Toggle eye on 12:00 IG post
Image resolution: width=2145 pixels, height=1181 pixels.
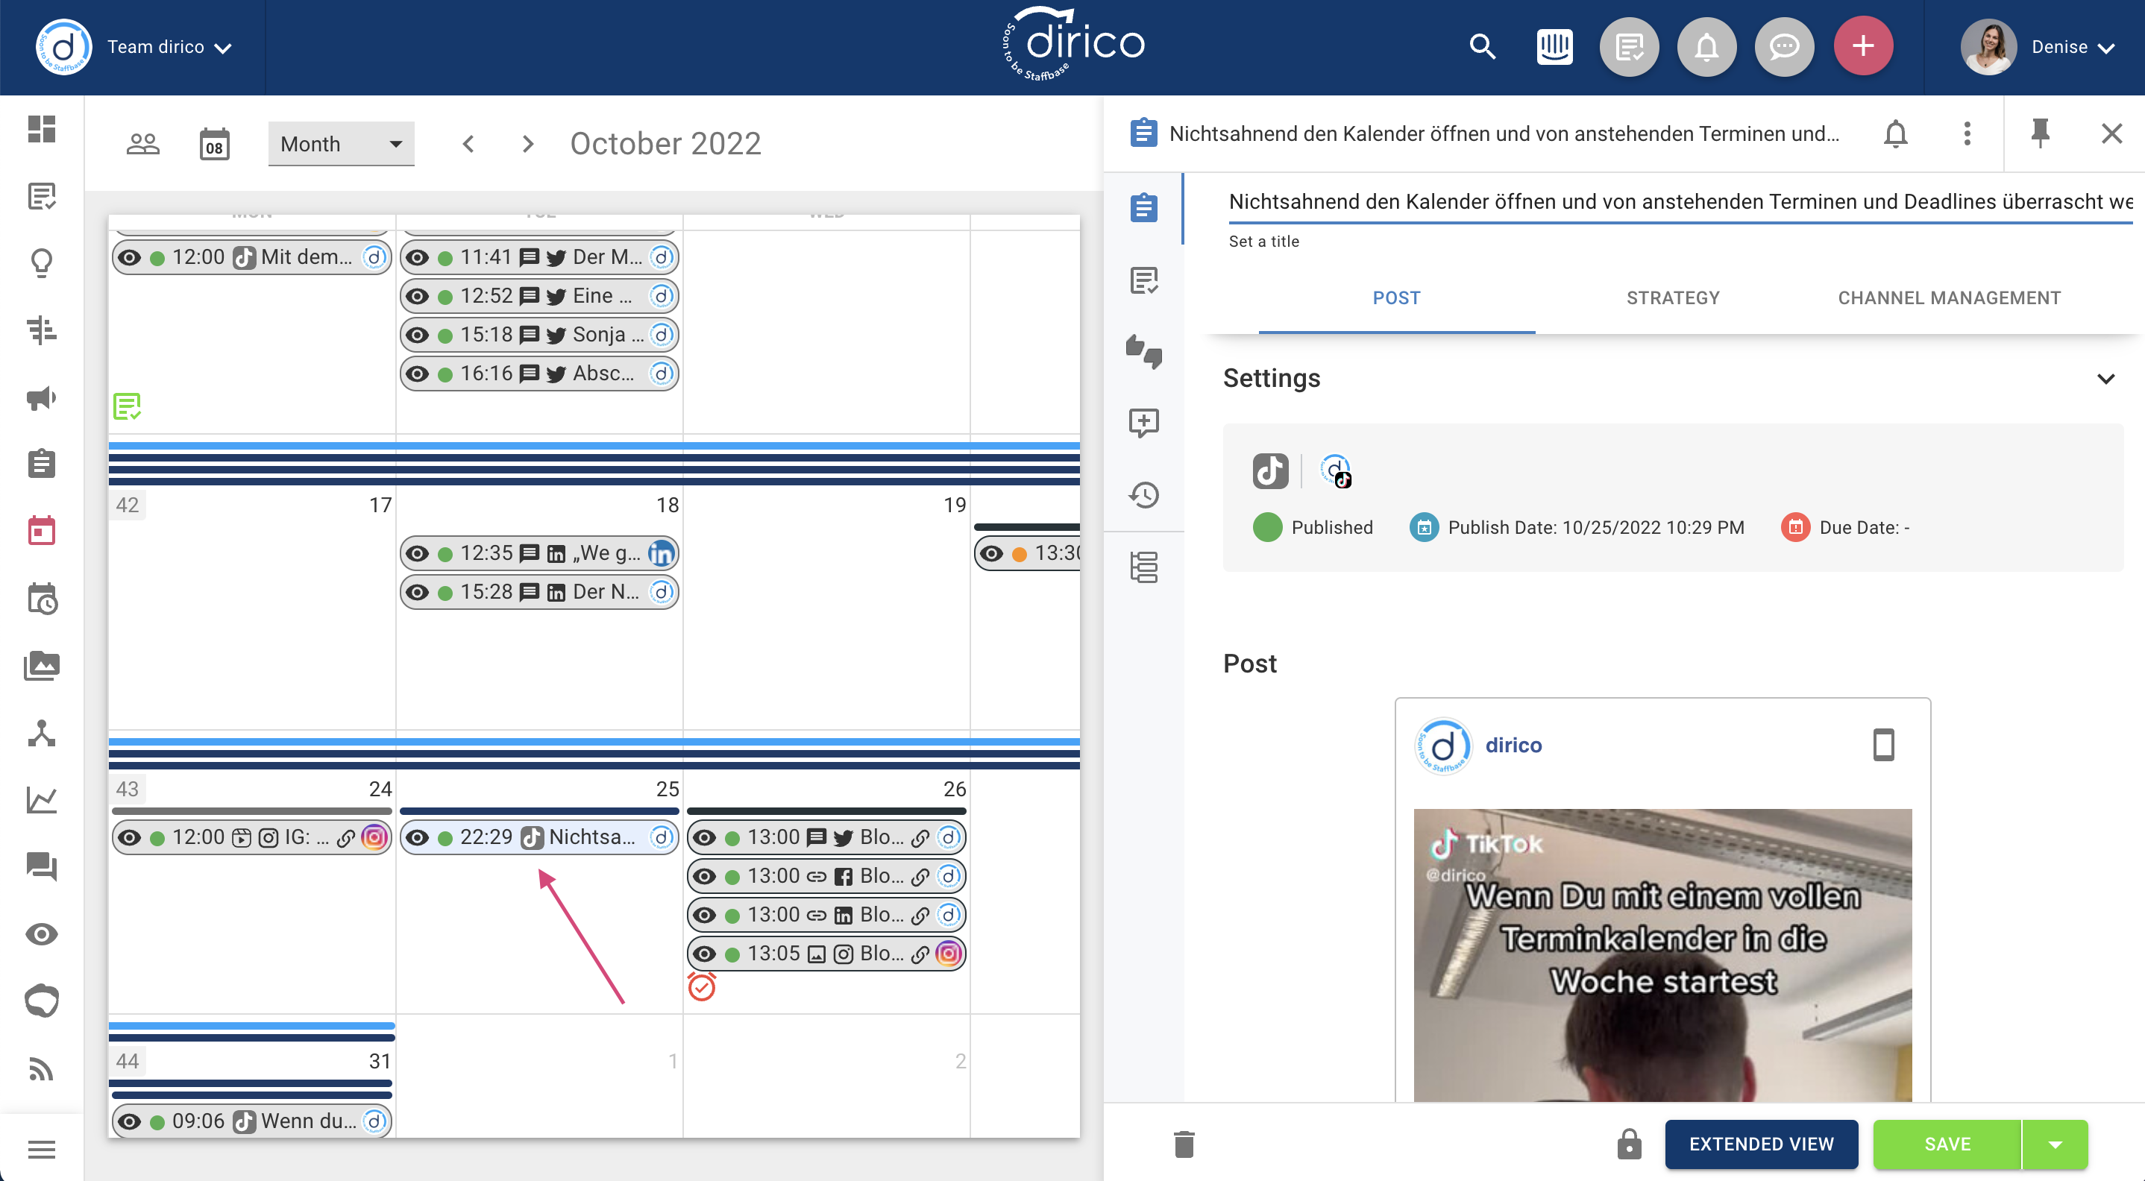[x=129, y=838]
